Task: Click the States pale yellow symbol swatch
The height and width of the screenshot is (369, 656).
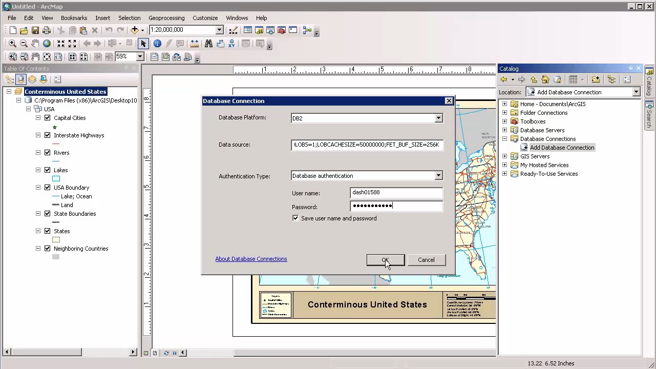Action: [x=56, y=240]
